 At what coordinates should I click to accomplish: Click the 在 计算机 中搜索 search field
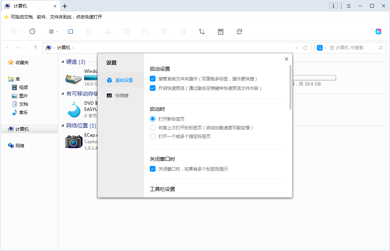point(351,48)
